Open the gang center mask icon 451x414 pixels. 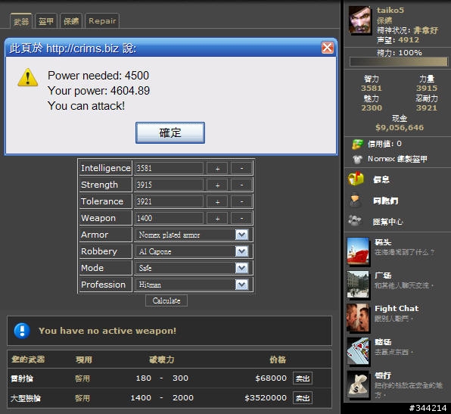pyautogui.click(x=355, y=221)
